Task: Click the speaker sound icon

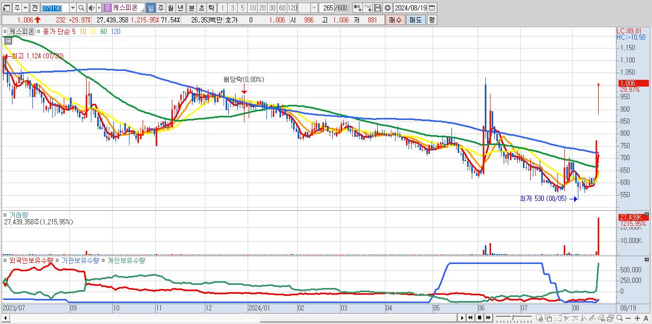Action: pos(91,8)
